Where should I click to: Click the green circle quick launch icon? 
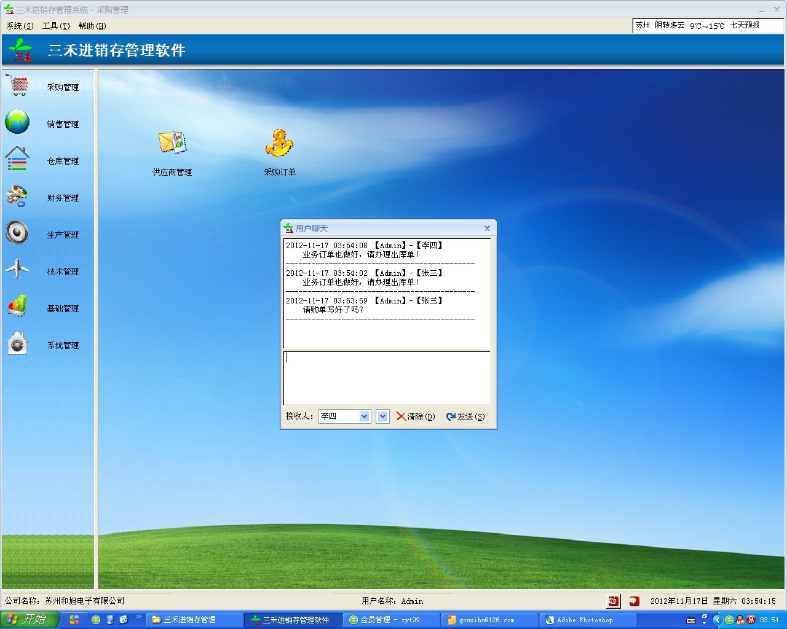point(95,620)
